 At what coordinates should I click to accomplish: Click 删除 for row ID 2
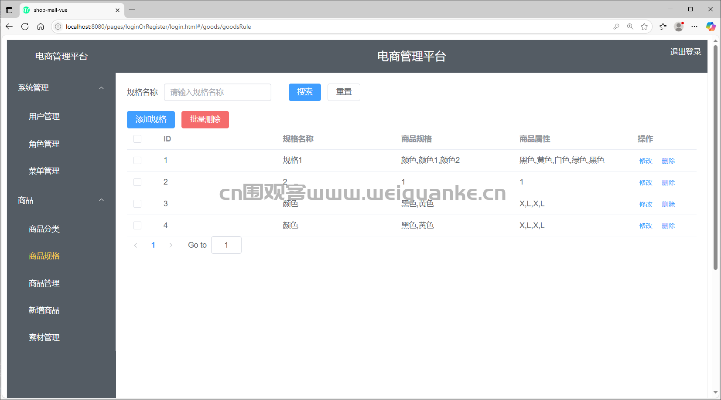coord(668,182)
